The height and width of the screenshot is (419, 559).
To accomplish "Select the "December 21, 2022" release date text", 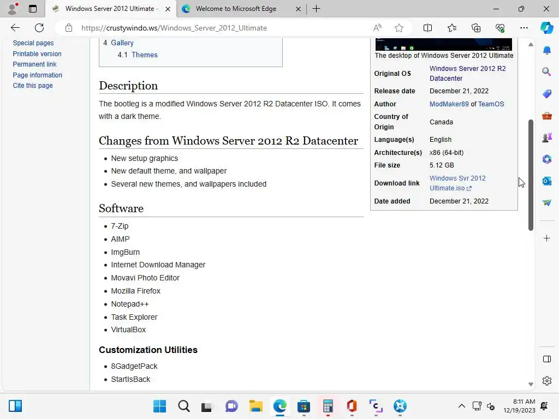I will pos(459,91).
